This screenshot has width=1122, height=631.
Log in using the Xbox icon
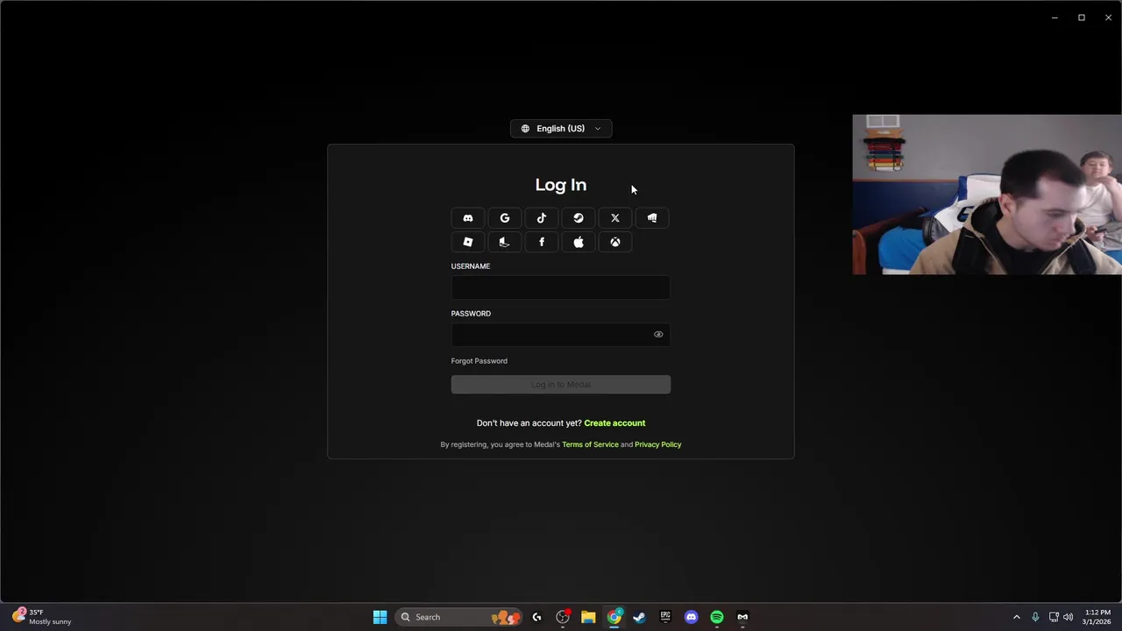[615, 242]
